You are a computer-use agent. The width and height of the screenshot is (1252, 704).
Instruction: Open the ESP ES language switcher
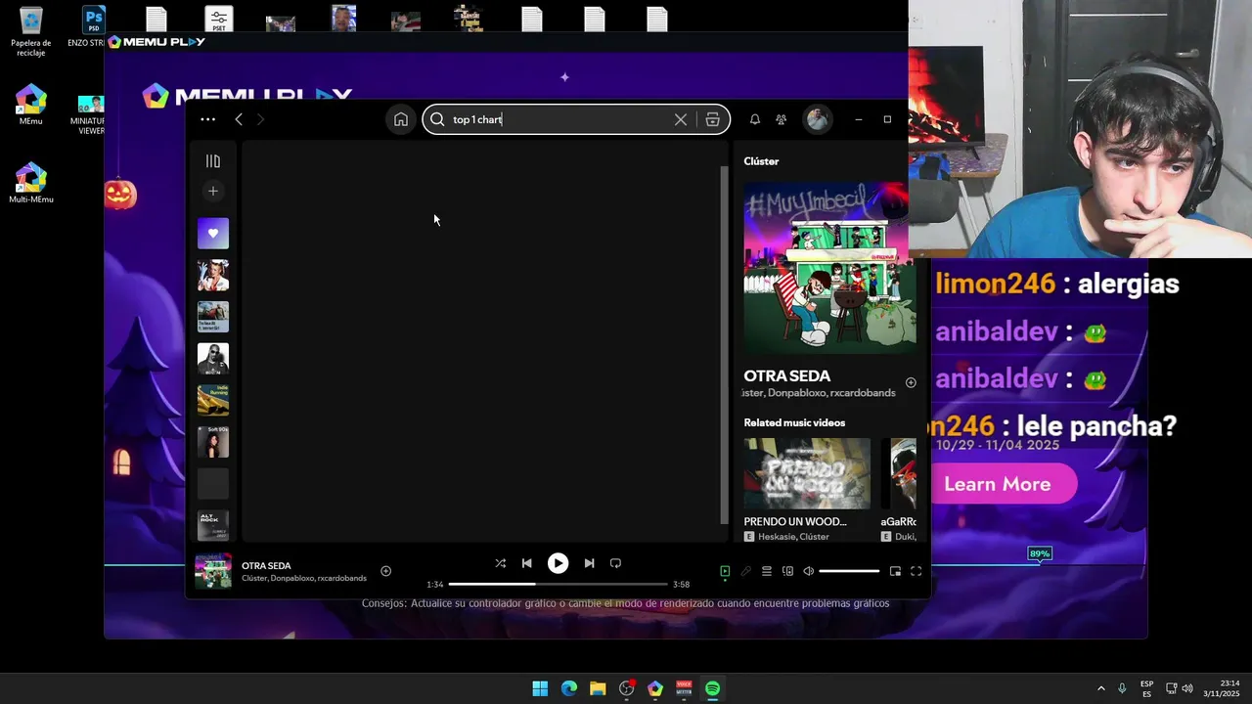coord(1146,688)
